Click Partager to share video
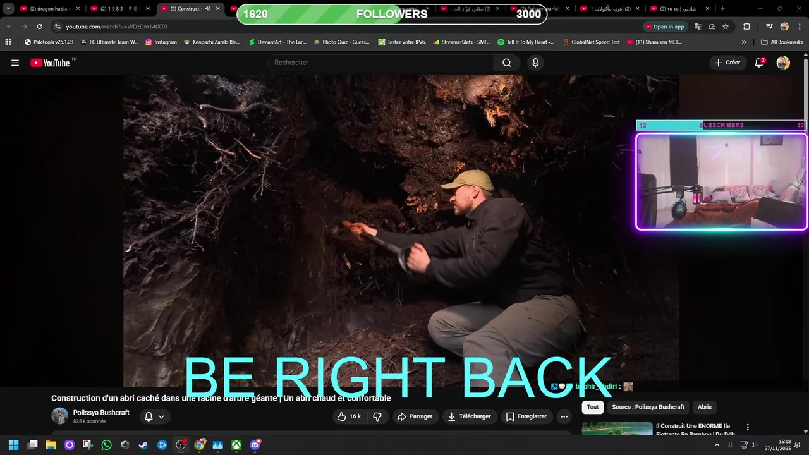This screenshot has width=809, height=455. pos(415,416)
